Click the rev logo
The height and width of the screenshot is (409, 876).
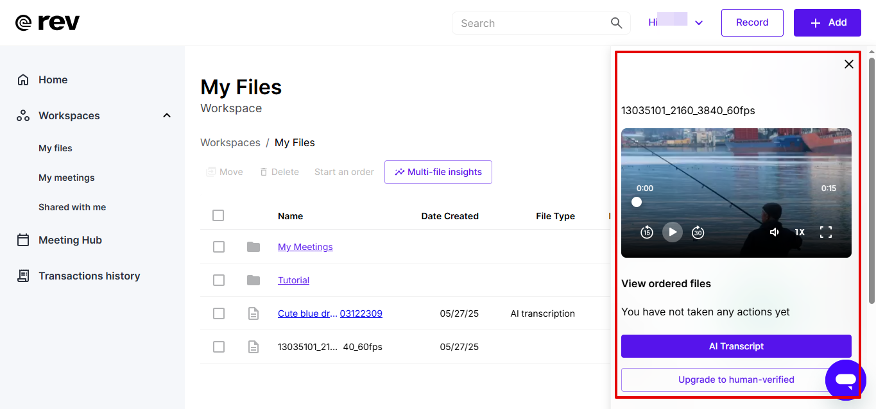click(x=47, y=23)
